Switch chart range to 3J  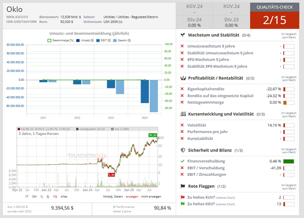(x=48, y=196)
